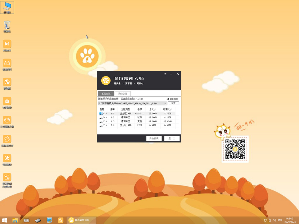This screenshot has width=299, height=224.
Task: Open the disk partition tool desktop icon
Action: 7,64
